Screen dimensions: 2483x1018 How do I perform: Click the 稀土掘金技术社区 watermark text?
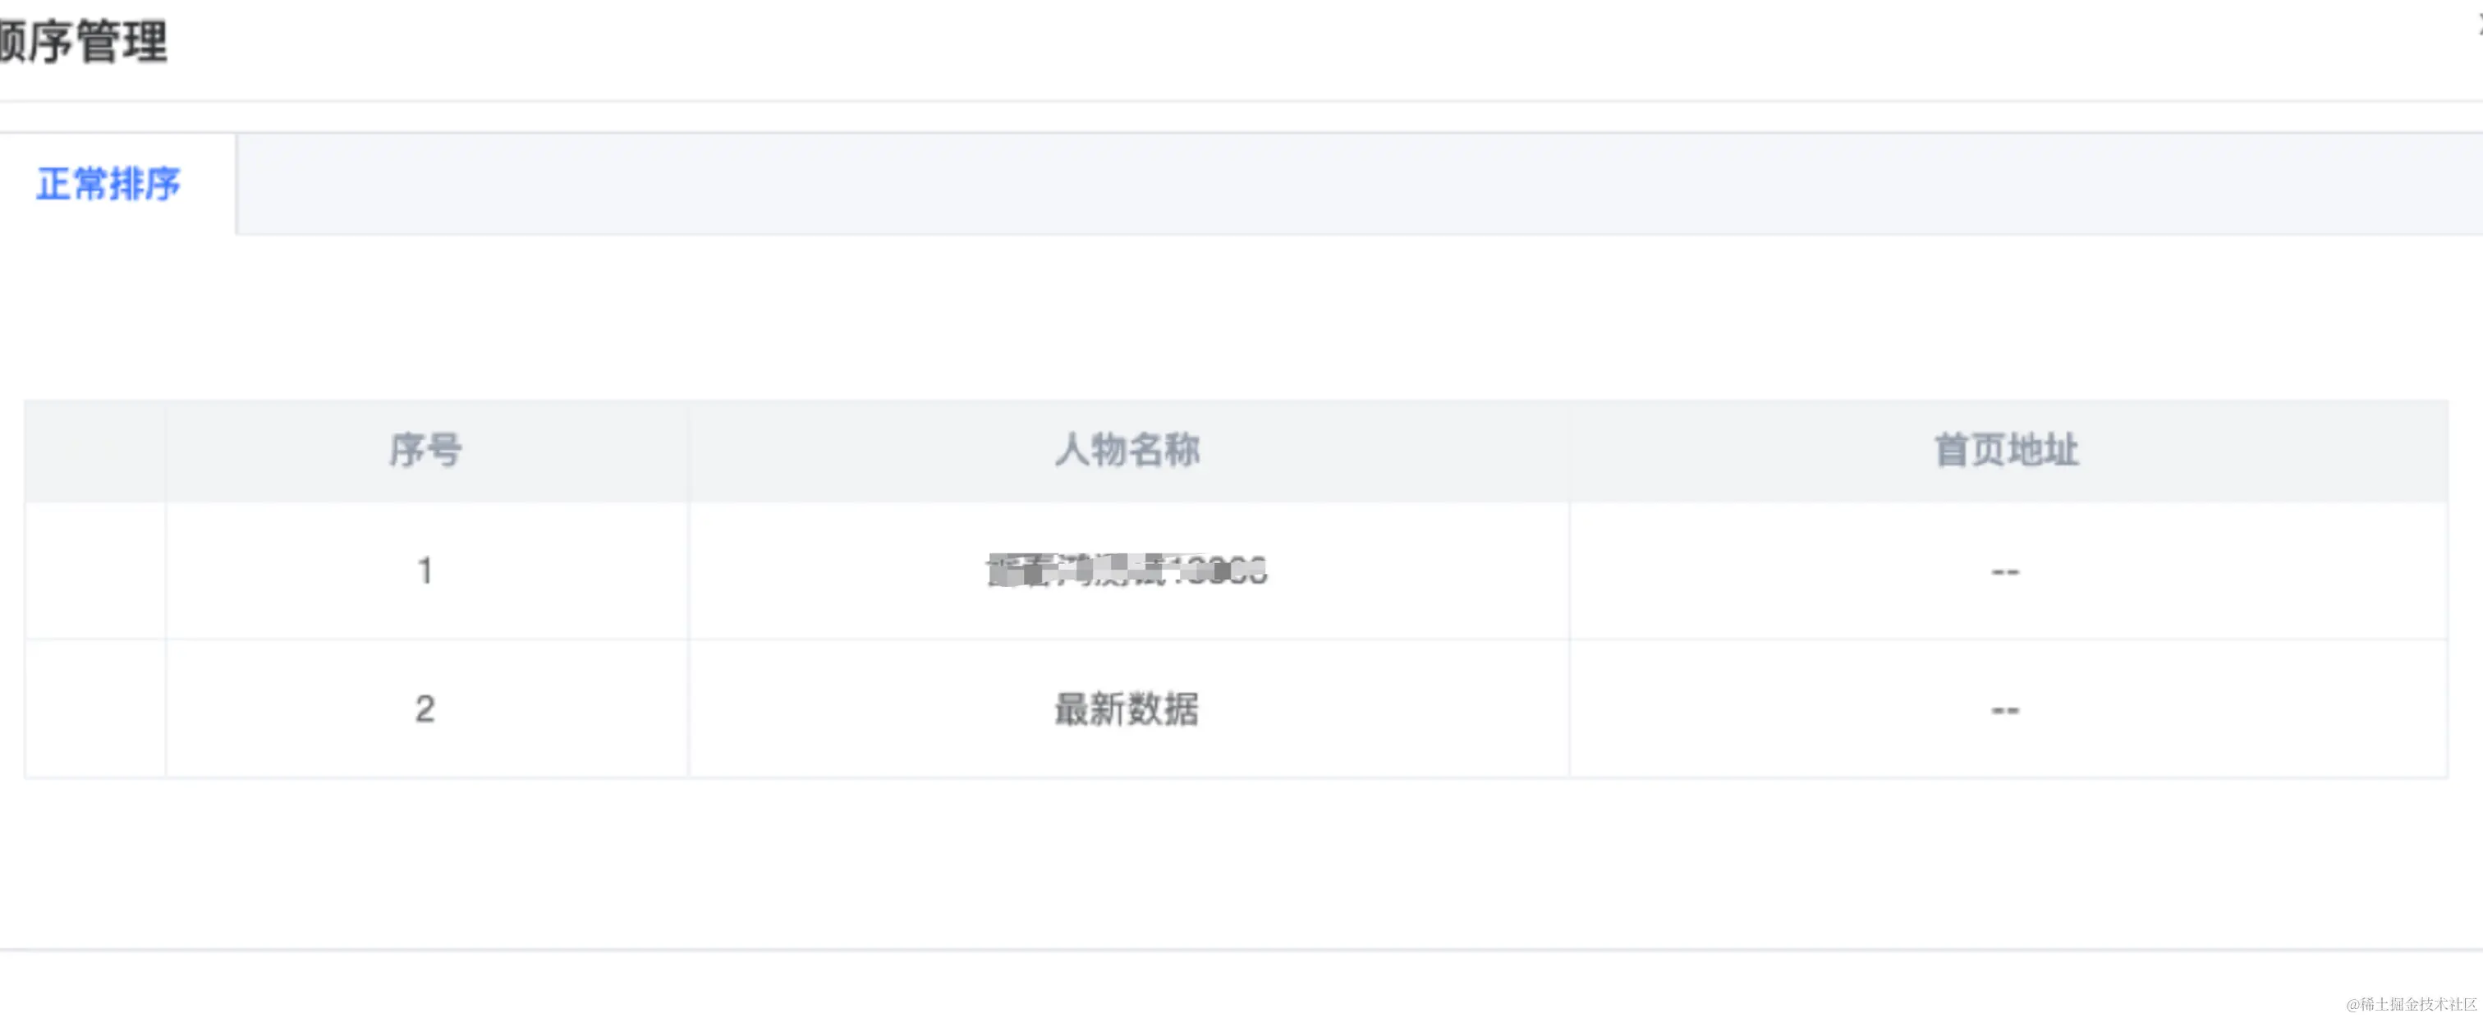[2411, 1003]
